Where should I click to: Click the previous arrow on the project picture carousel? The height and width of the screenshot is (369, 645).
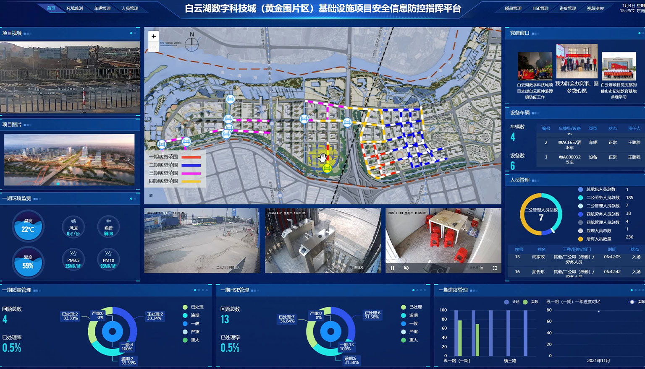[x=9, y=160]
